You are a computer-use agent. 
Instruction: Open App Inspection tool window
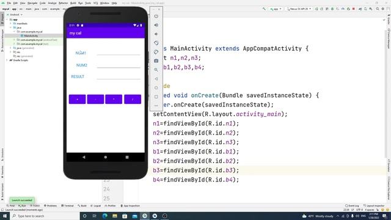tap(130, 206)
